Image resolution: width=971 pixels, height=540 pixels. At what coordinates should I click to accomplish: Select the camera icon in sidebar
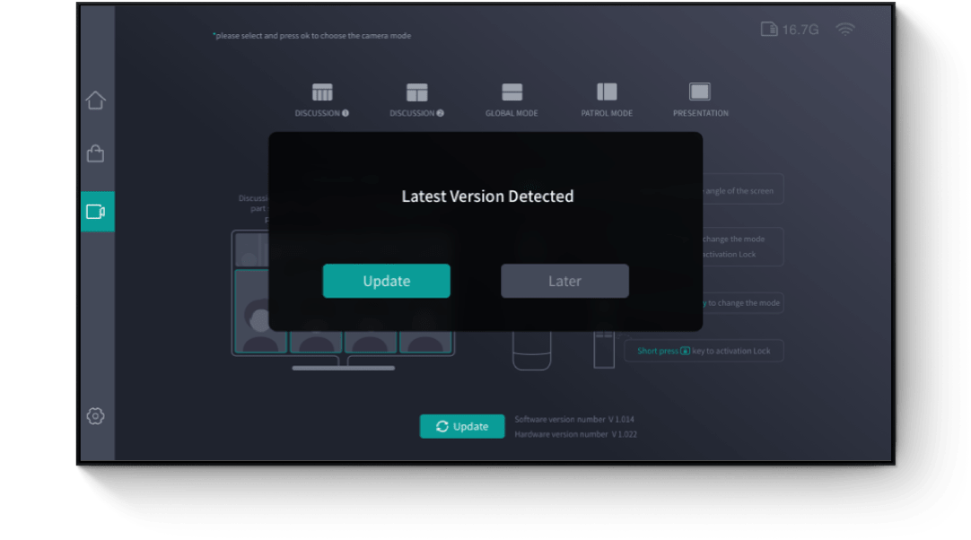click(x=96, y=212)
